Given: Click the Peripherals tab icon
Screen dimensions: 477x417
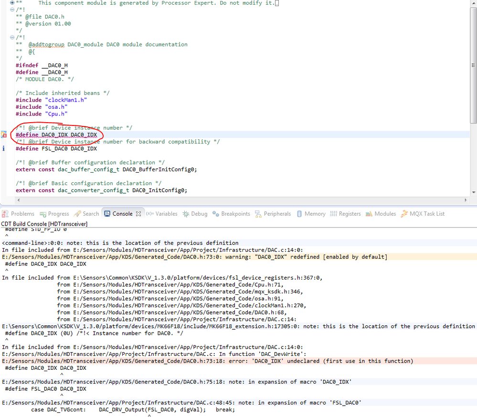Looking at the screenshot, I should point(258,214).
